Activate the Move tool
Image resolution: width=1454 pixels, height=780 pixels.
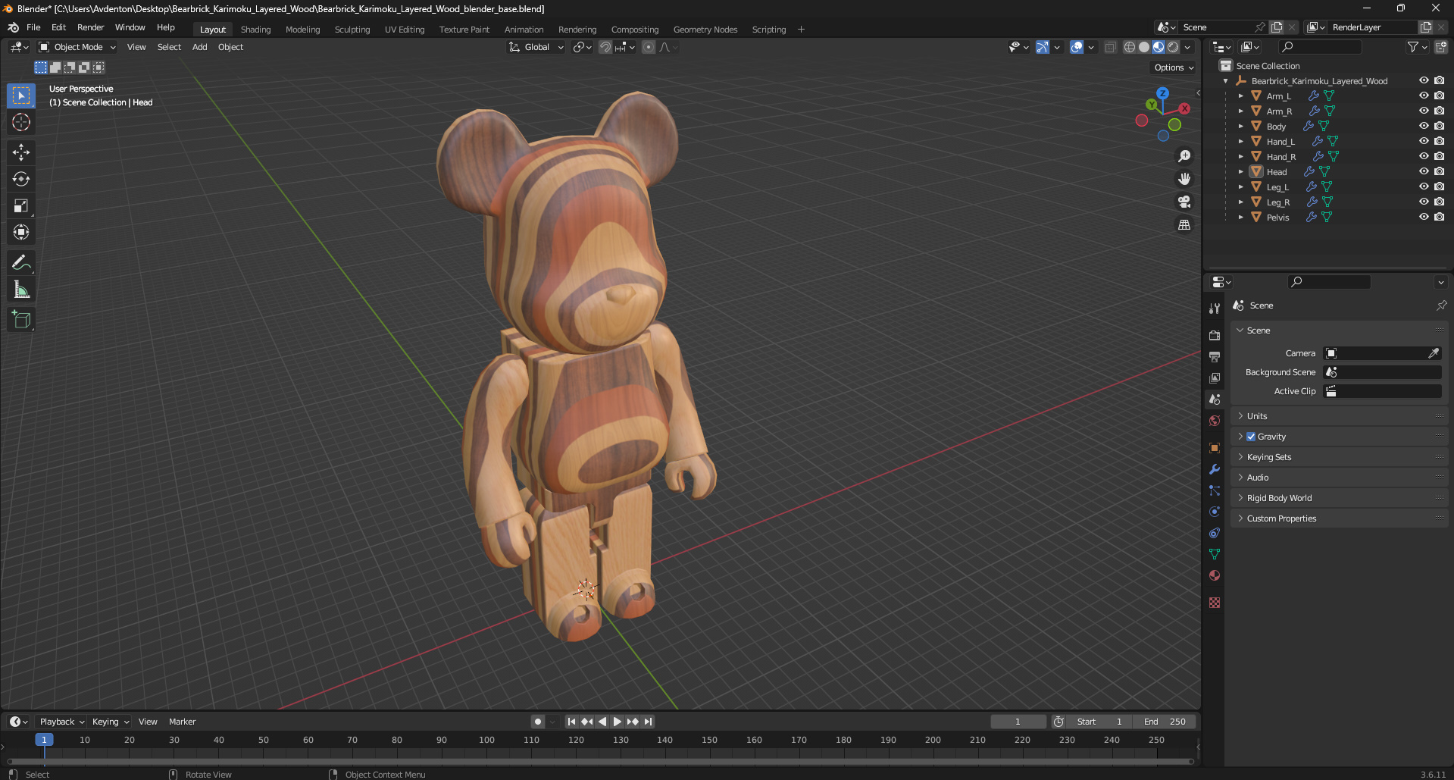(21, 152)
